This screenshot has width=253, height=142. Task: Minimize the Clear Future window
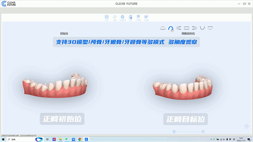[239, 4]
